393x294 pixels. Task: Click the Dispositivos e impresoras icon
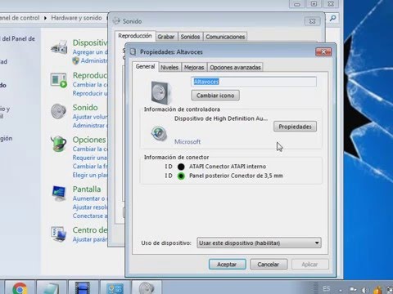click(59, 47)
